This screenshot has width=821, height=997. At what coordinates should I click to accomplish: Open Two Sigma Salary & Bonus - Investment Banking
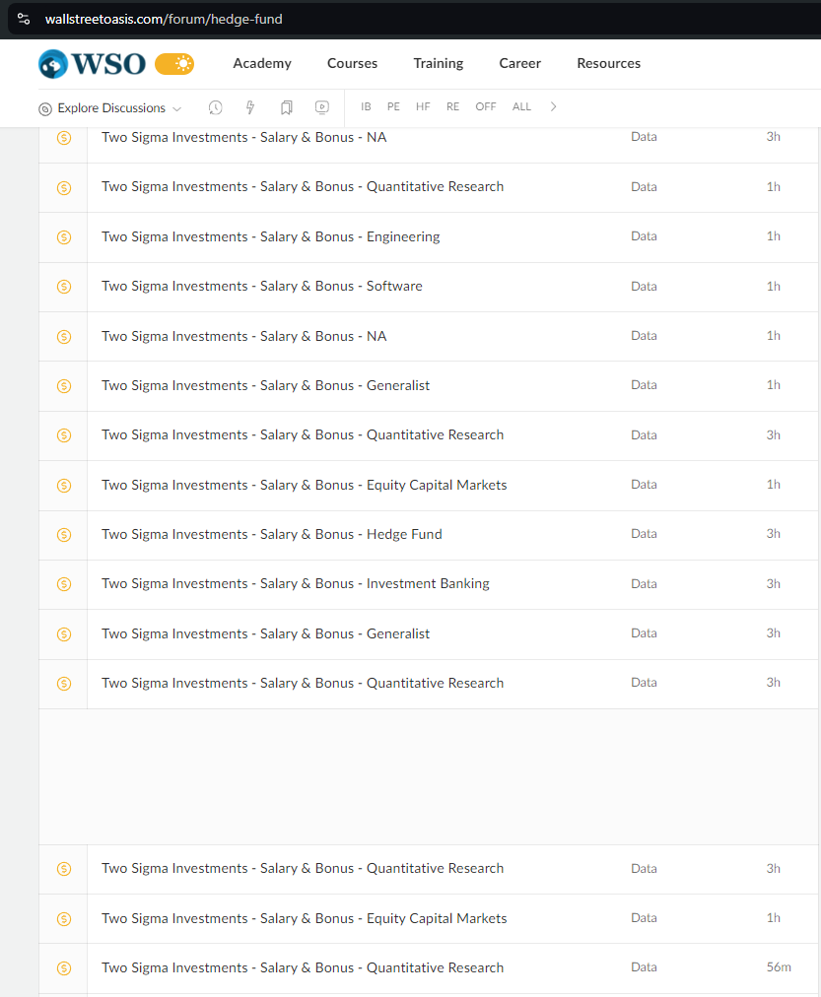(296, 583)
